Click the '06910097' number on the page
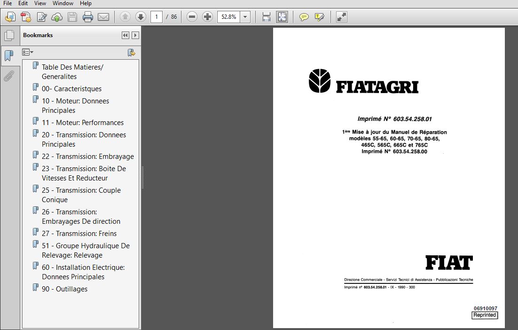Screen dimensions: 518x330 coord(485,308)
